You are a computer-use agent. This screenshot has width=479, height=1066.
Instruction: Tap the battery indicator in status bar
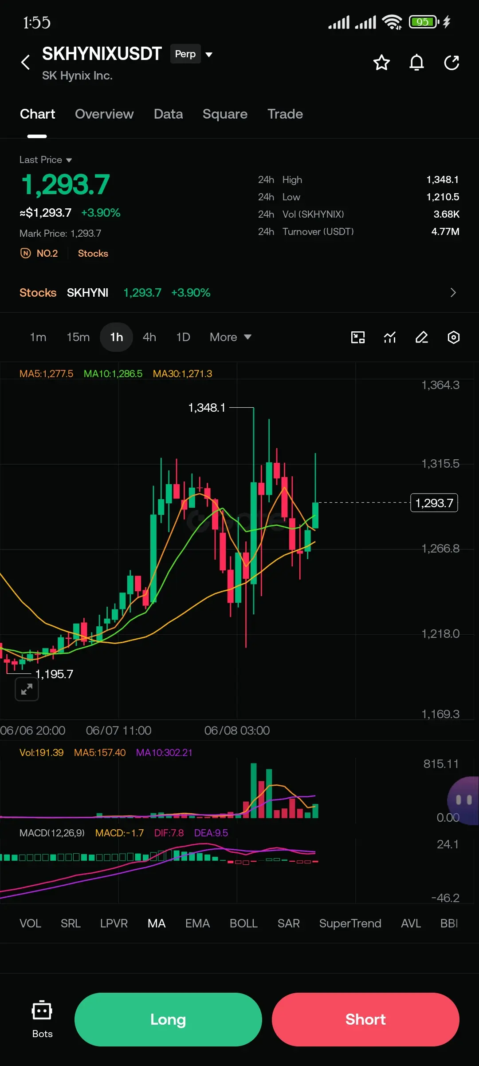tap(424, 22)
